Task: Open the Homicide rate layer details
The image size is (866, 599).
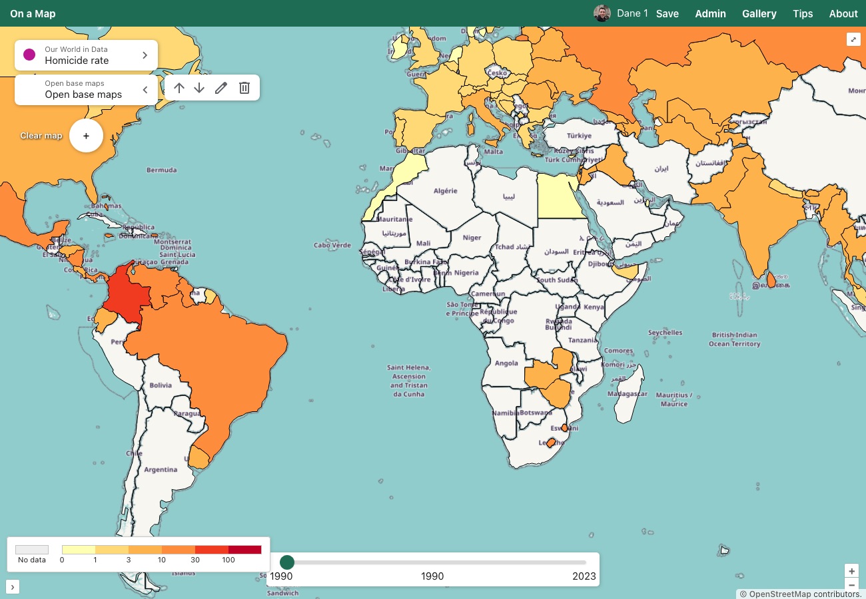Action: (x=145, y=55)
